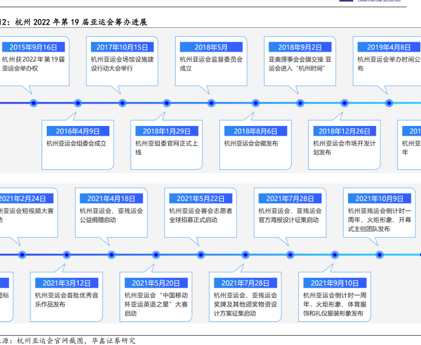Select the timeline node for 2021年10月9日
421x345 pixels.
coord(379,254)
